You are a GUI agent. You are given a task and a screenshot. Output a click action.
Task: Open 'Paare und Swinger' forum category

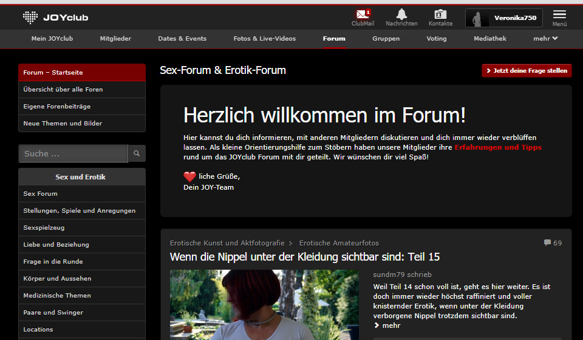pos(53,313)
